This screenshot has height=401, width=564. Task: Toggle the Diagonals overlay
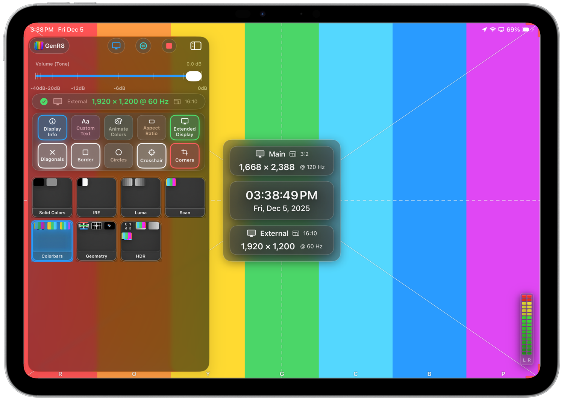pyautogui.click(x=52, y=155)
